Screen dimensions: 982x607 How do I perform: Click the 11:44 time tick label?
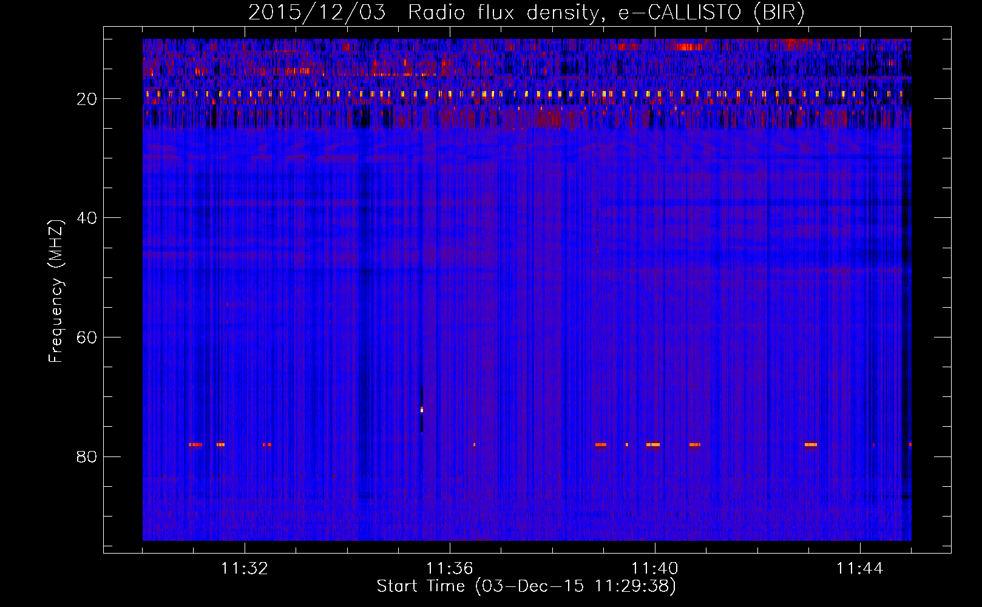pyautogui.click(x=860, y=569)
